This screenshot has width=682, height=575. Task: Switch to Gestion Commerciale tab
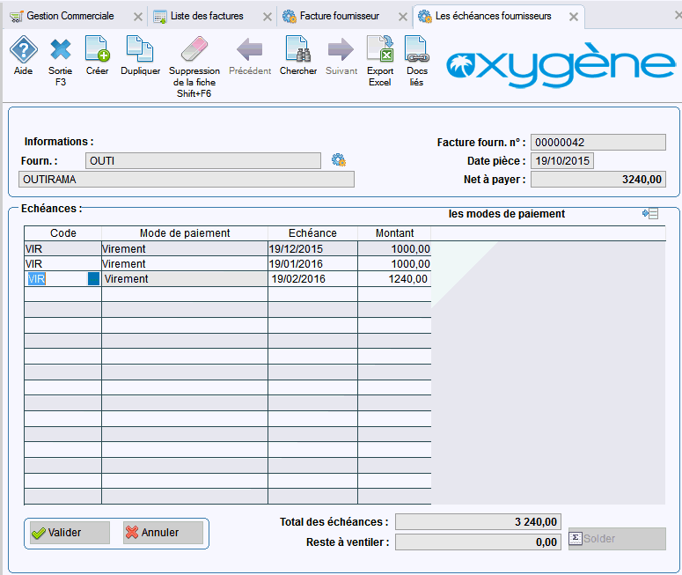click(x=69, y=17)
